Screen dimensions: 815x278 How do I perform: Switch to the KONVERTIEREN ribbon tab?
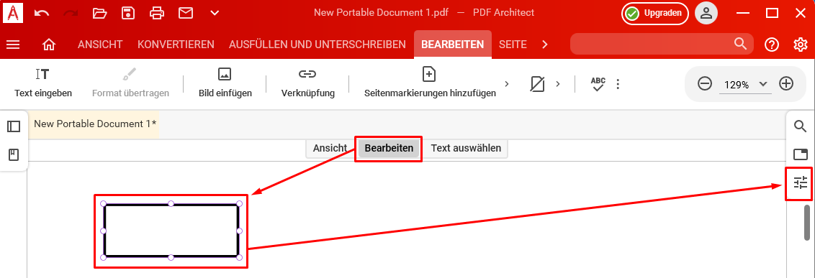(x=176, y=45)
